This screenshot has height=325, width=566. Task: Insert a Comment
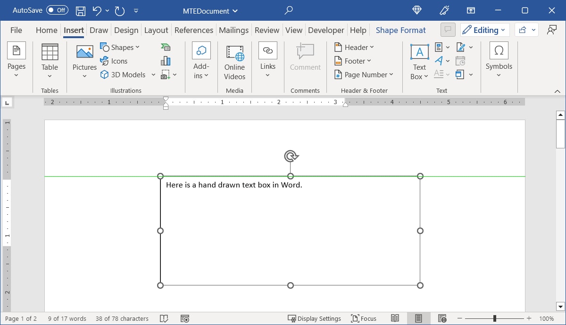[x=305, y=61]
